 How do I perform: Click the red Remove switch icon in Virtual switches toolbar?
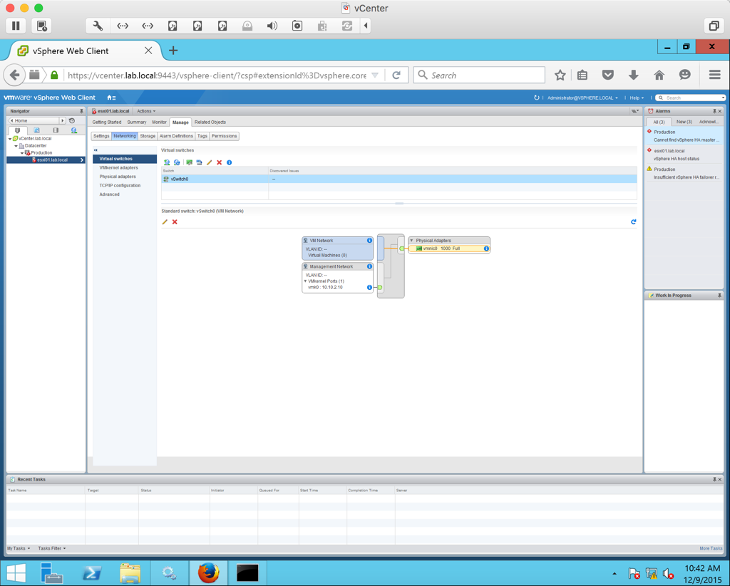pos(219,162)
